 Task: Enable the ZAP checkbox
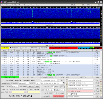60,80
